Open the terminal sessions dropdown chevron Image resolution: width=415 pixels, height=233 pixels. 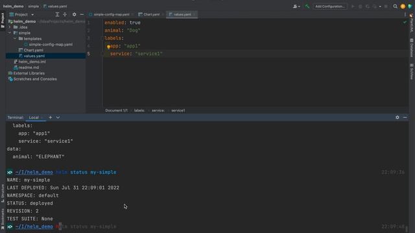tap(58, 118)
